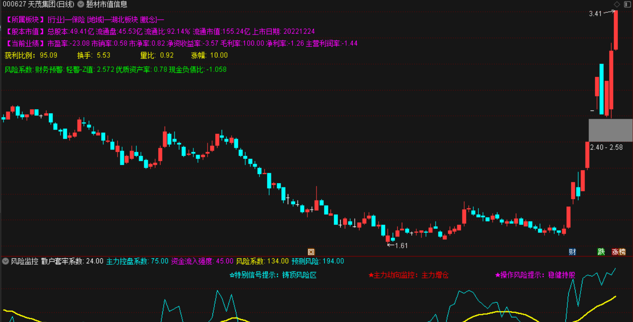The image size is (633, 322).
Task: Open dropdown beside 天茂集团(日线) title
Action: [x=80, y=5]
